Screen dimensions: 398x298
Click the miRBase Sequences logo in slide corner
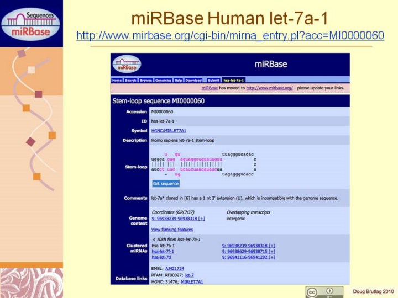coord(32,23)
